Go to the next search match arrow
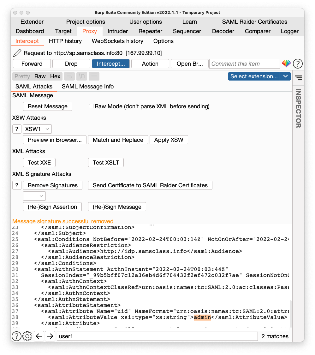Image resolution: width=315 pixels, height=355 pixels. (50, 336)
